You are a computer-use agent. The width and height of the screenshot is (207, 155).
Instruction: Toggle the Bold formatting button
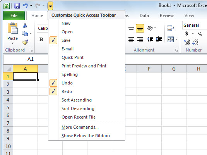click(x=41, y=39)
